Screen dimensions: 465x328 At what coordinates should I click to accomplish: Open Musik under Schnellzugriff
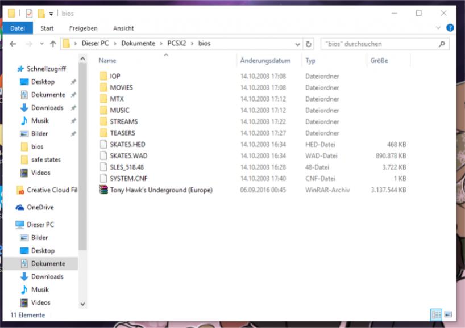[40, 121]
